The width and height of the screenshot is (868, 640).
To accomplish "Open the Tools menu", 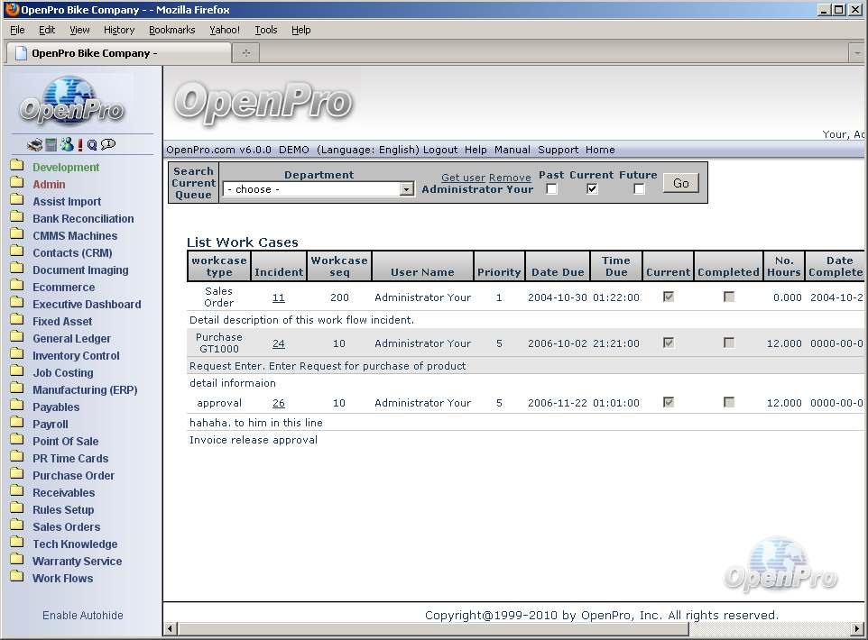I will click(x=265, y=30).
